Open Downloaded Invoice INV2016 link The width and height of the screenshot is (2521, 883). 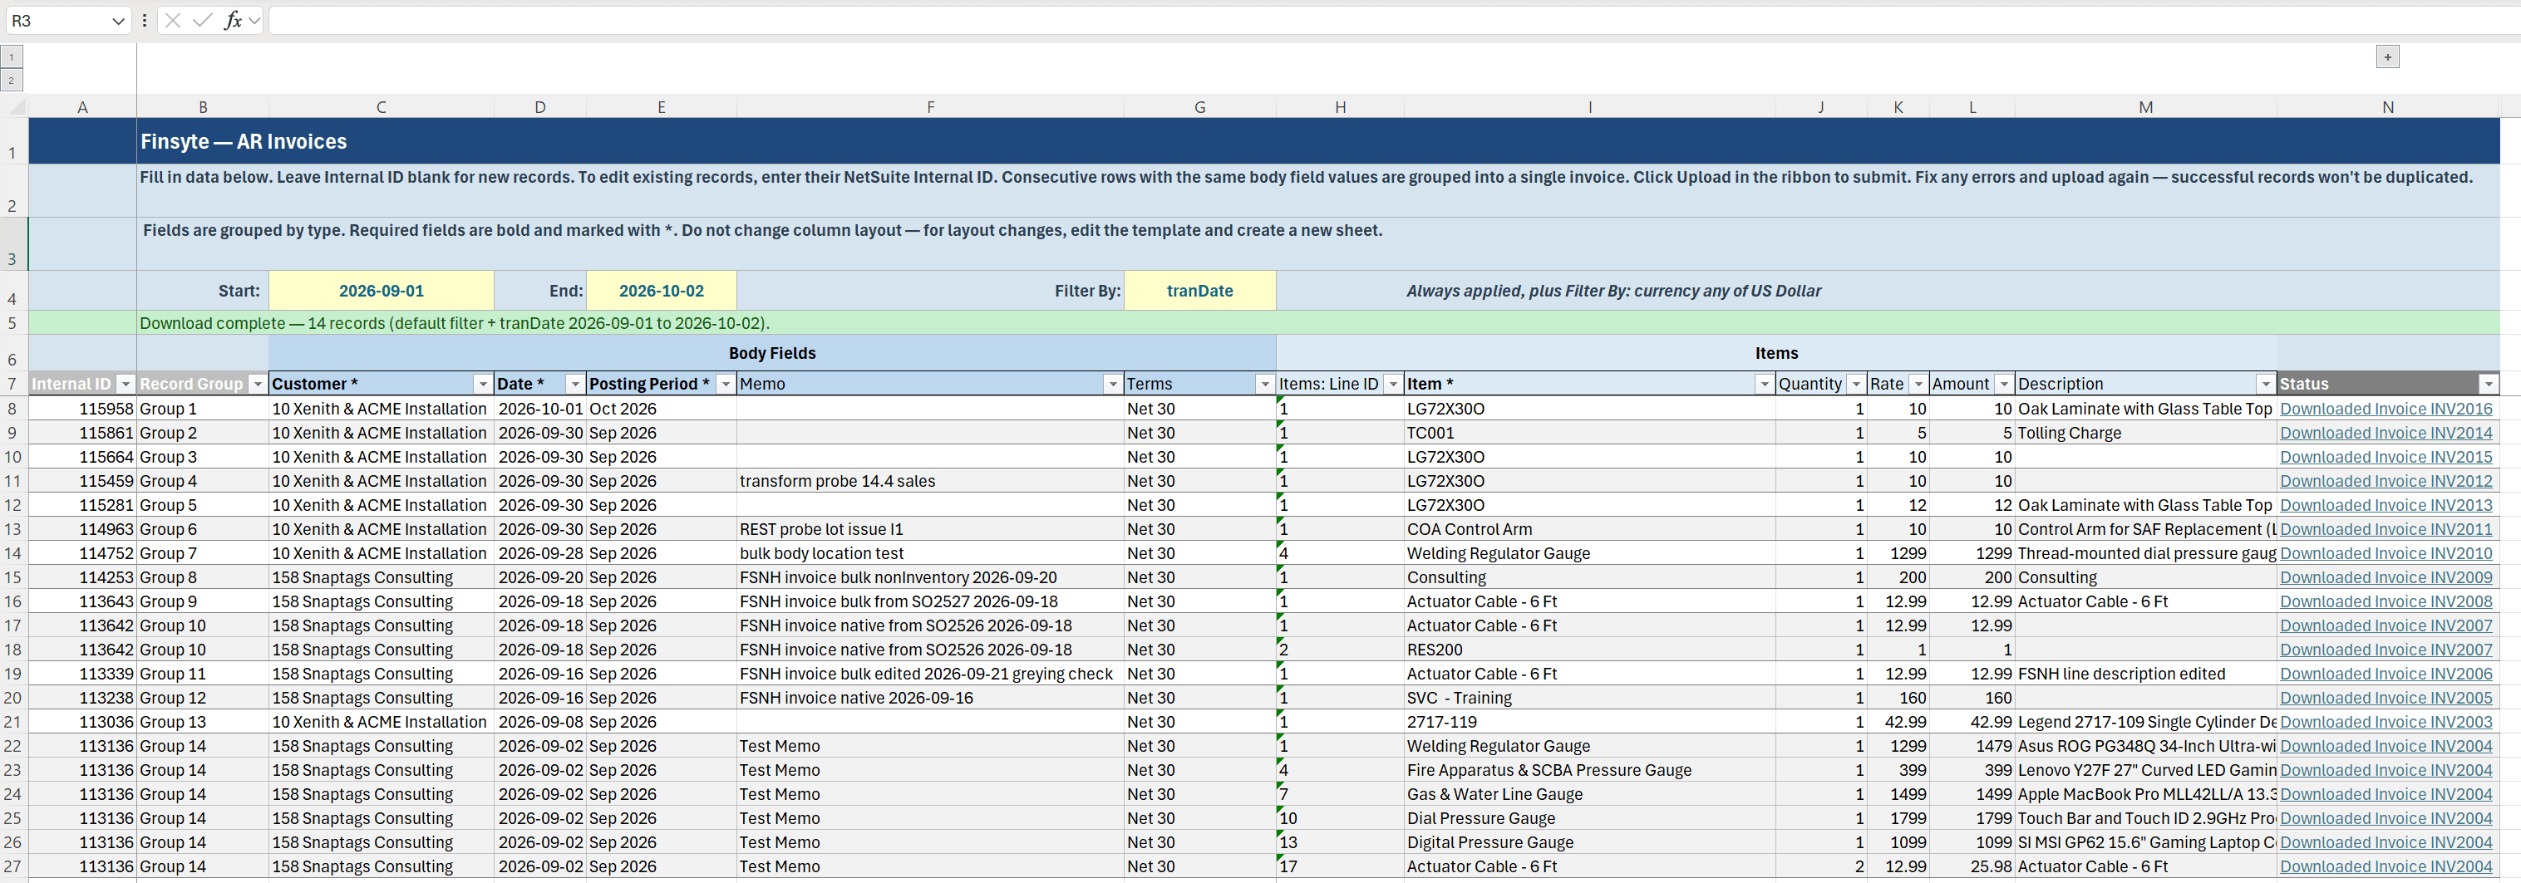pyautogui.click(x=2386, y=409)
